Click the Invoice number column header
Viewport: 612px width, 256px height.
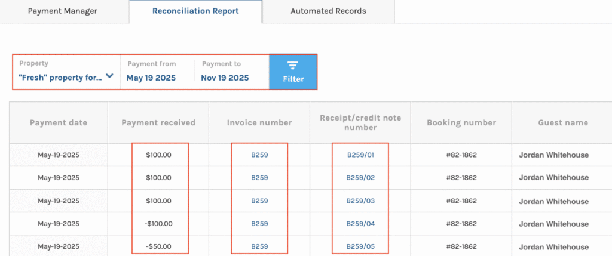click(259, 123)
